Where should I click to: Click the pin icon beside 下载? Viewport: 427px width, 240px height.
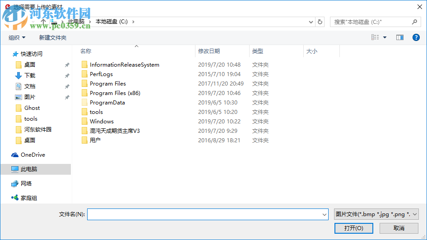coord(67,76)
